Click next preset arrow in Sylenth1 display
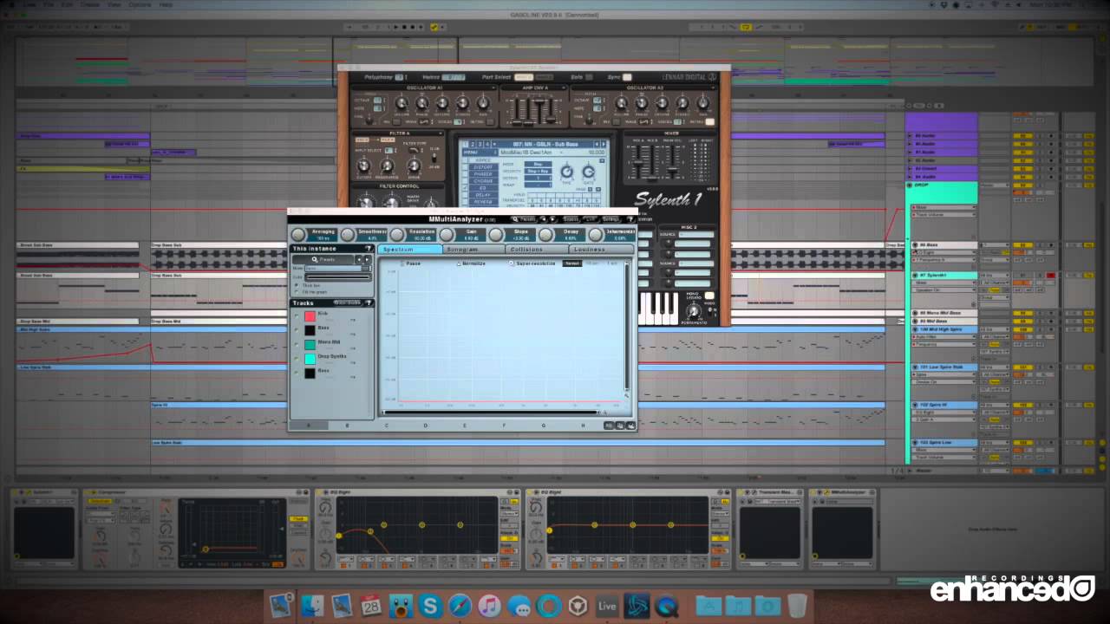 click(x=604, y=144)
